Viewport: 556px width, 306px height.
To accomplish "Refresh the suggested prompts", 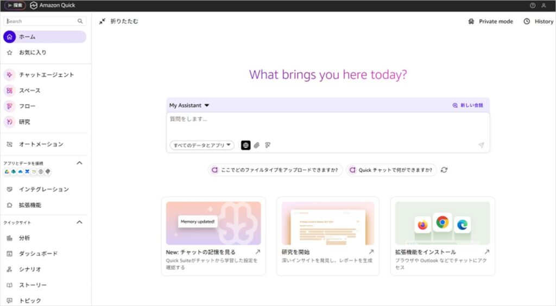I will (444, 170).
